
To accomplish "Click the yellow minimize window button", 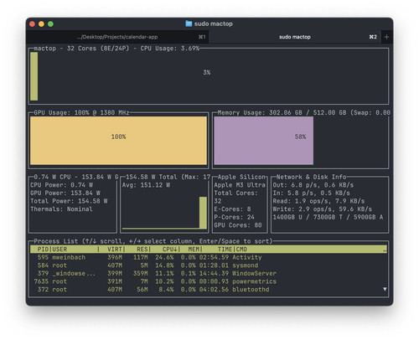I will pos(41,24).
